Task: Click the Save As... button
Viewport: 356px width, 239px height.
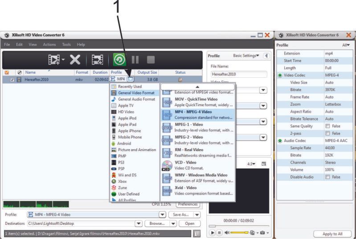Action: 181,215
